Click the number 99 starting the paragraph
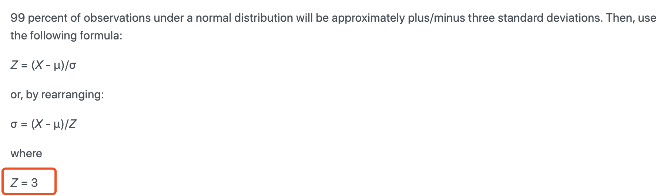 click(17, 18)
